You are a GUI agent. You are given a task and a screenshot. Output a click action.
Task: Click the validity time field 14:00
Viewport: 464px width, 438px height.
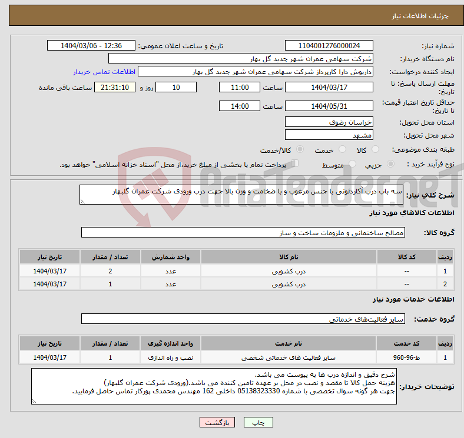240,106
